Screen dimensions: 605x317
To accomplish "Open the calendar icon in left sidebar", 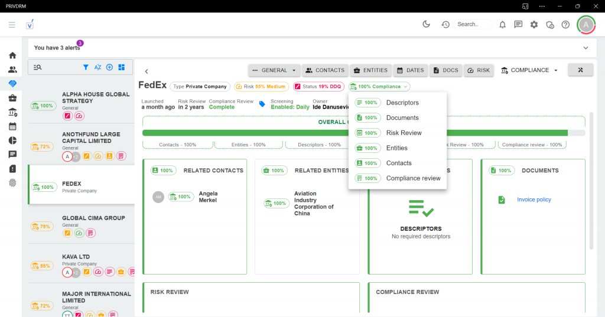I will click(x=12, y=126).
